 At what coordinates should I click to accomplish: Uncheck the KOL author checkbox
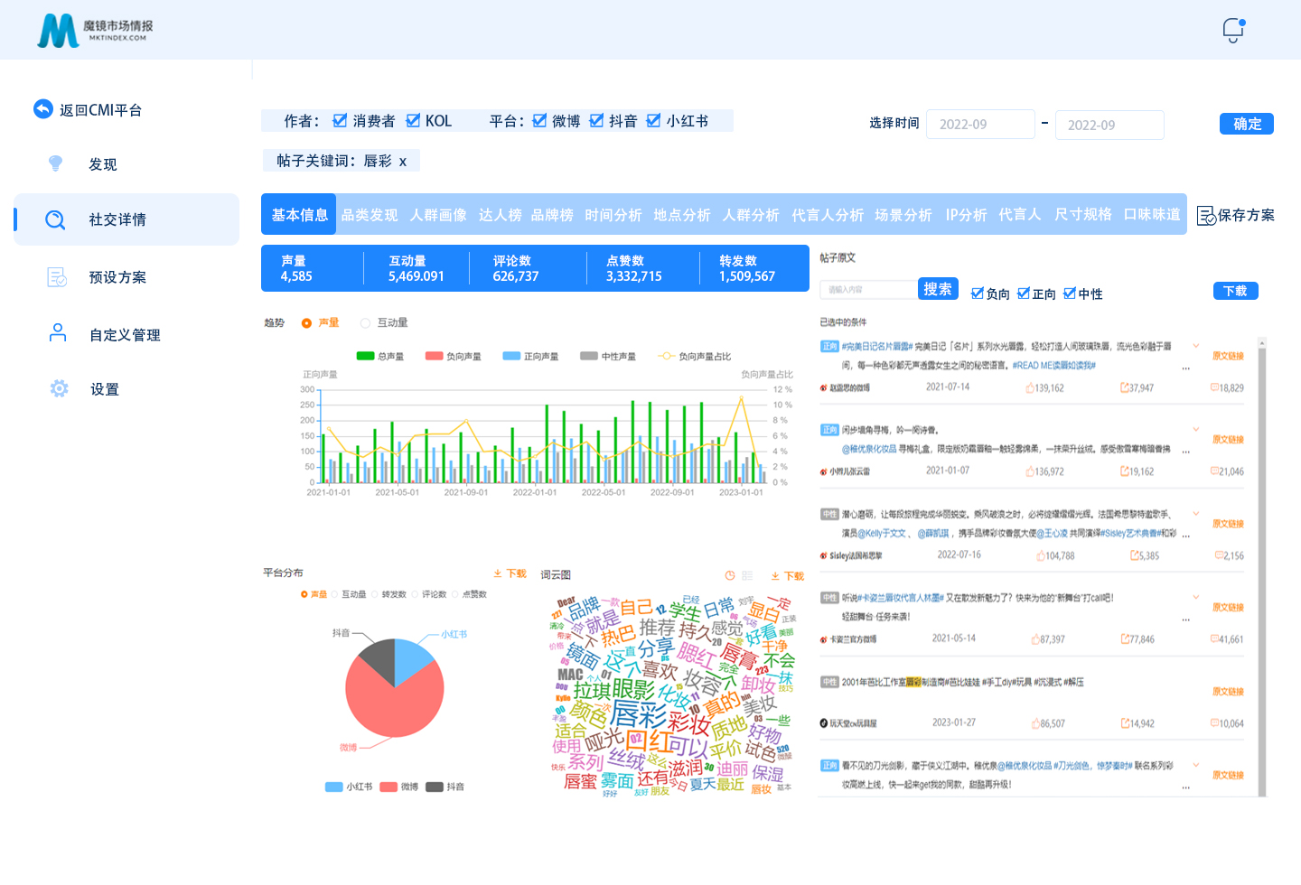coord(413,121)
